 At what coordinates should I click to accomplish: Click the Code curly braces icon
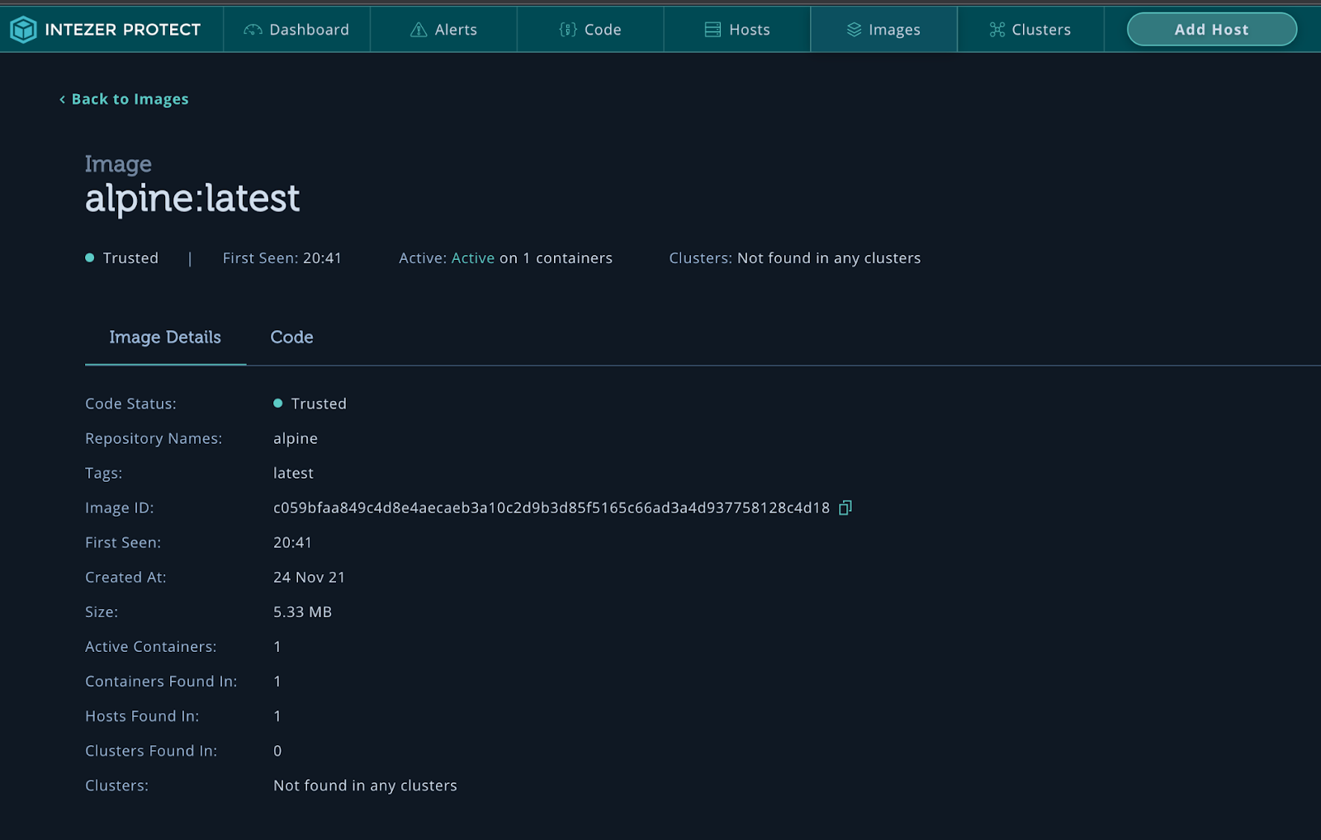click(x=568, y=30)
